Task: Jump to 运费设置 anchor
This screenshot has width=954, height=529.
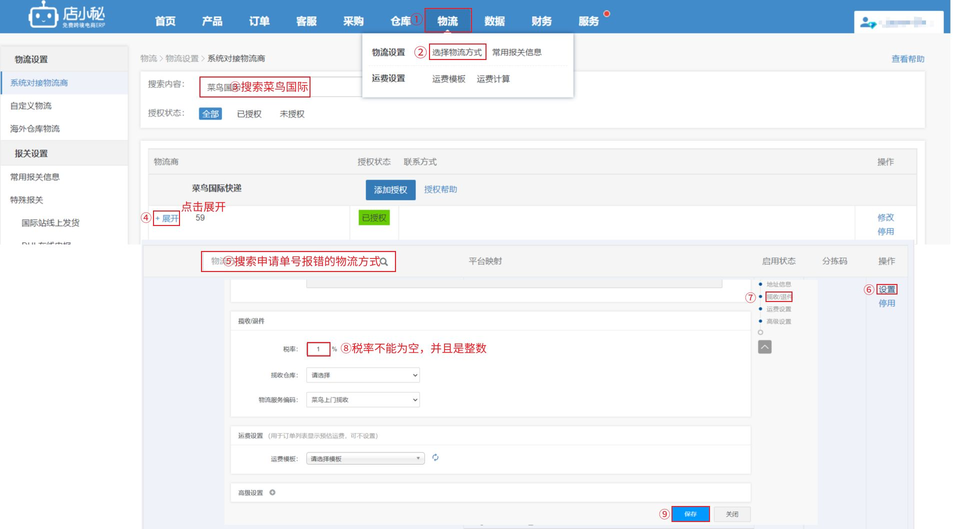Action: [x=778, y=309]
